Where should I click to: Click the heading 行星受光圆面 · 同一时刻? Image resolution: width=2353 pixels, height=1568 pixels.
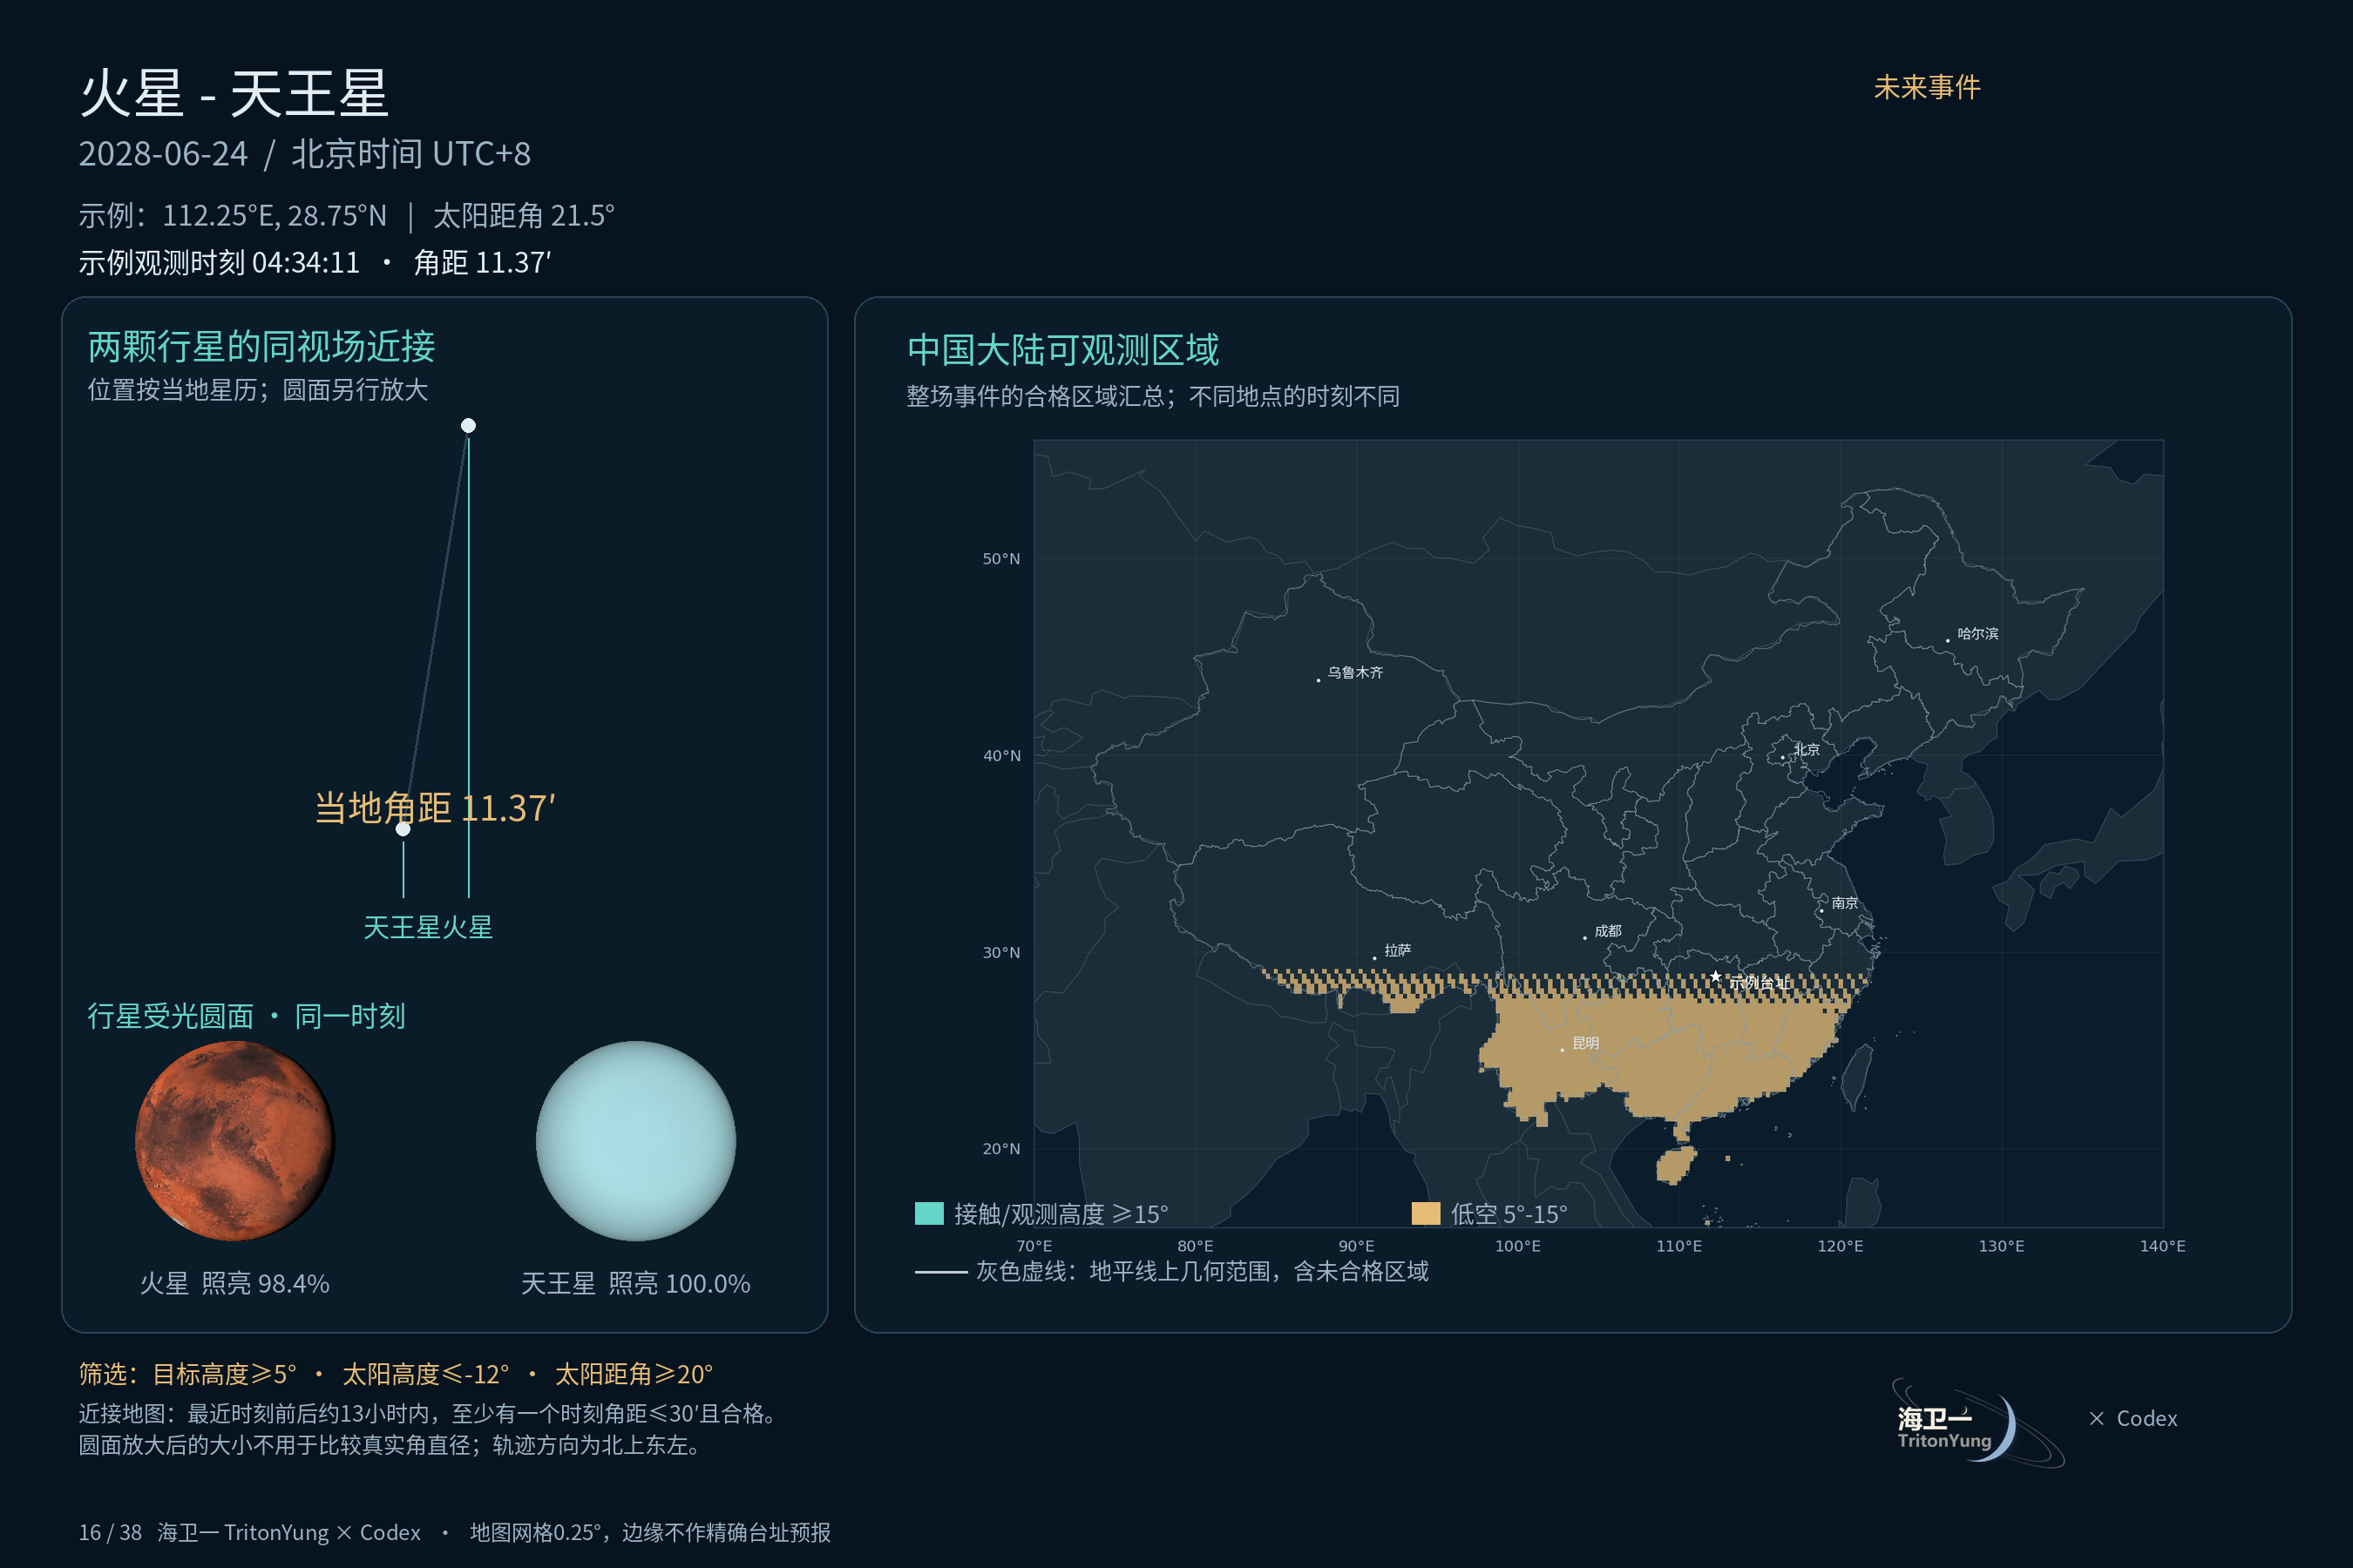(x=246, y=1016)
